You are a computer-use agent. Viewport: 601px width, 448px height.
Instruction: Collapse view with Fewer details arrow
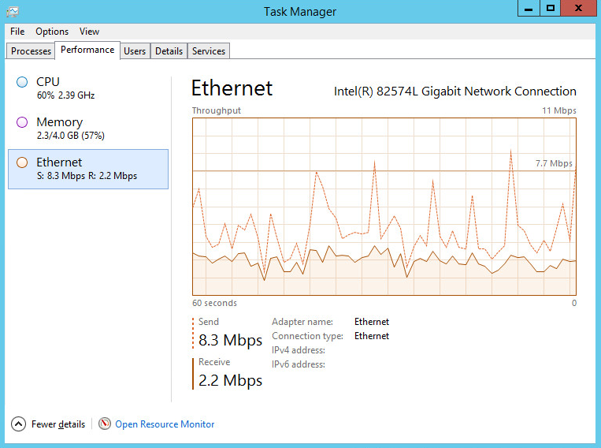tap(19, 424)
